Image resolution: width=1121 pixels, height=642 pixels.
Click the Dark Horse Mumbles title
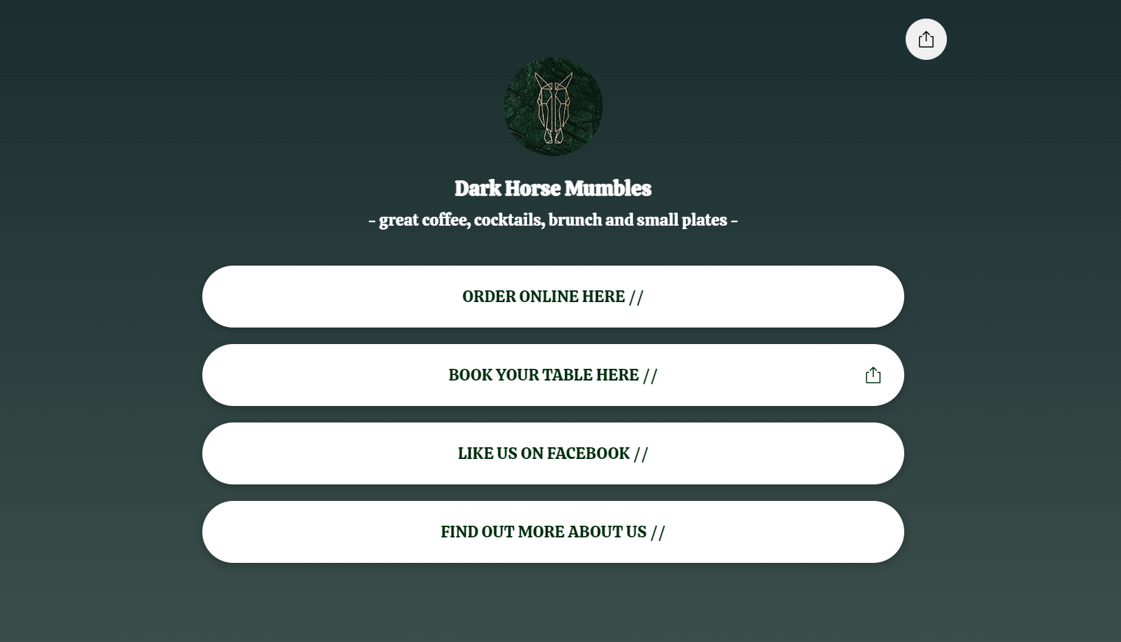click(x=553, y=188)
